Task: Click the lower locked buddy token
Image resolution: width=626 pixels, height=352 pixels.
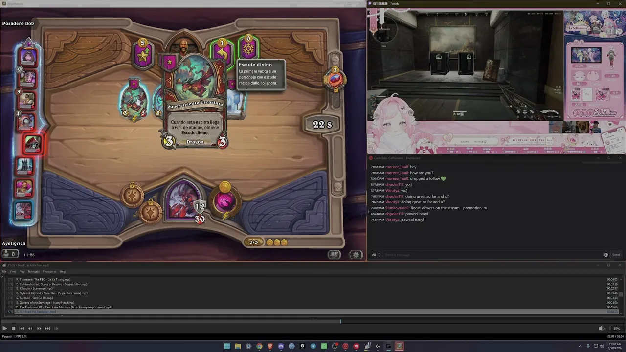Action: tap(151, 213)
